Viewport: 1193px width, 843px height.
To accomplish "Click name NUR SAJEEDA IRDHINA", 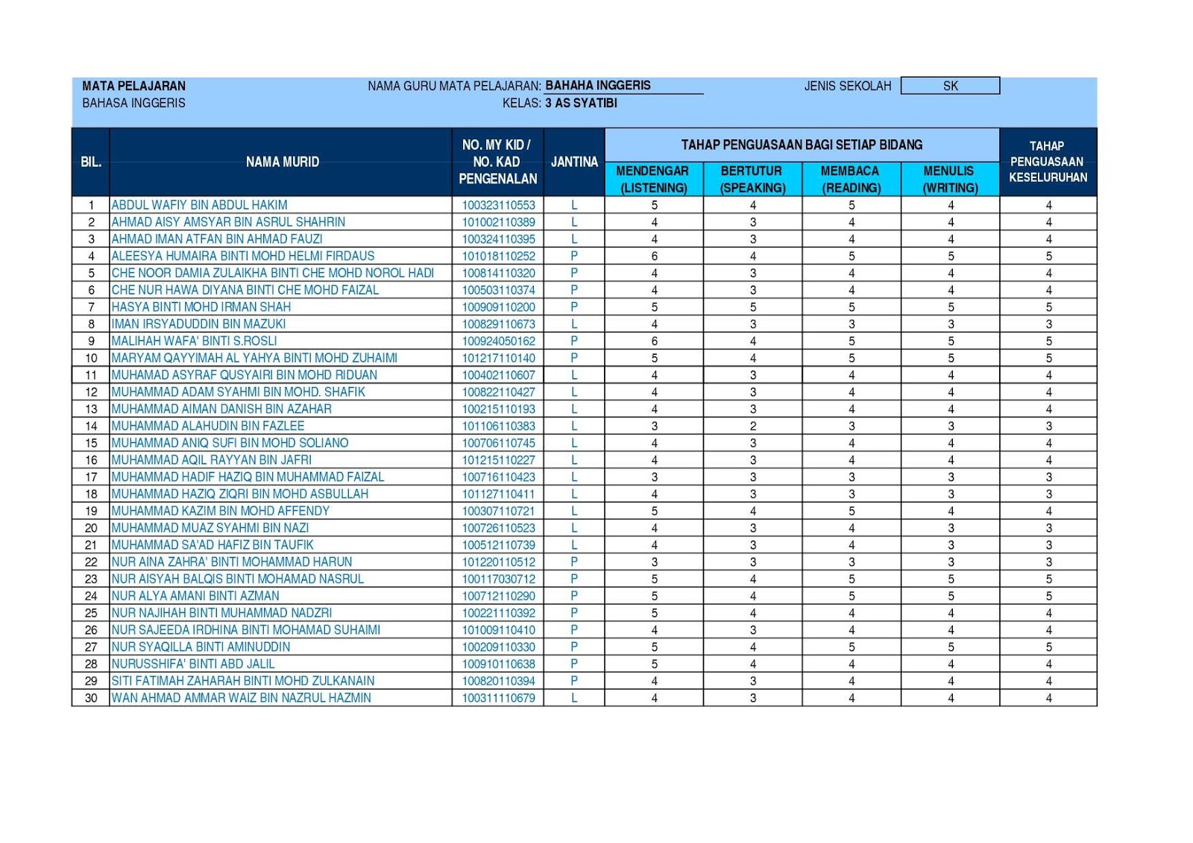I will coord(246,630).
